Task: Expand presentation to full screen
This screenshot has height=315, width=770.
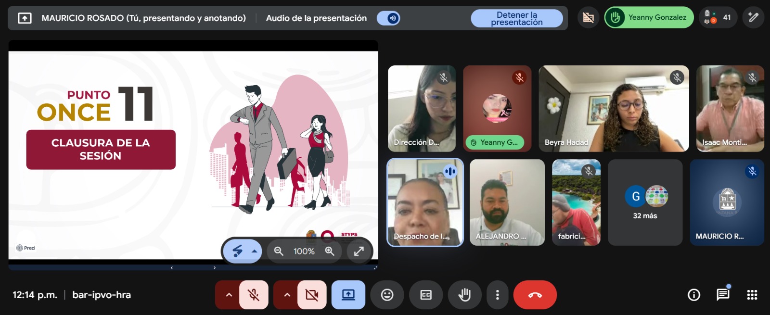Action: click(359, 251)
